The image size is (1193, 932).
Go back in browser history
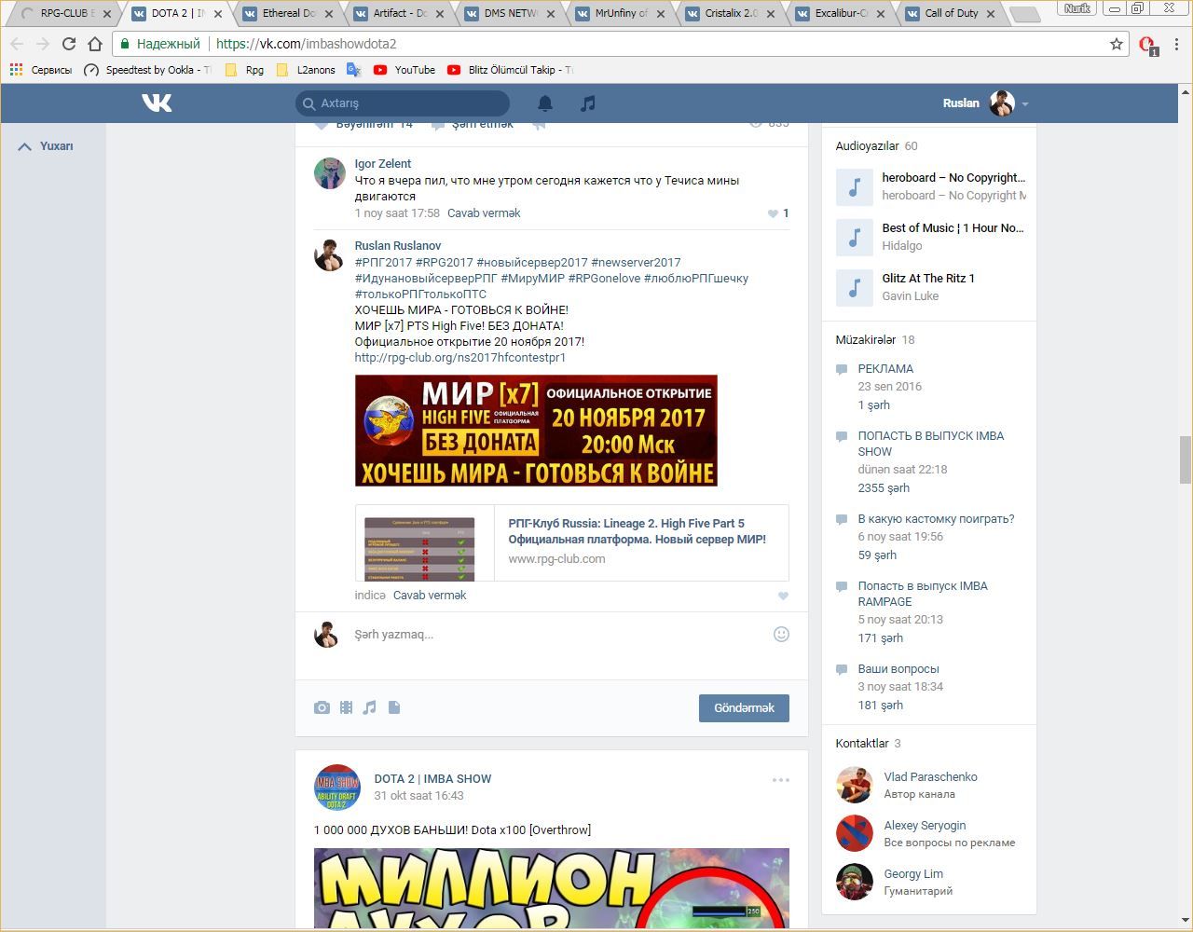[x=17, y=44]
